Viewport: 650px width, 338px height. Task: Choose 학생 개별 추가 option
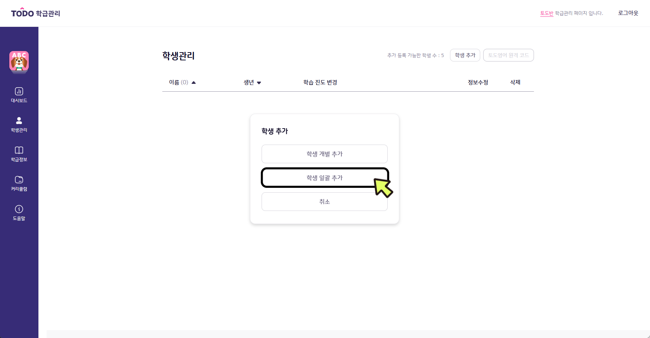click(325, 154)
